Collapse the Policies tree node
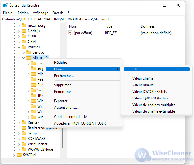Image resolution: width=194 pixels, height=165 pixels. (x=19, y=47)
